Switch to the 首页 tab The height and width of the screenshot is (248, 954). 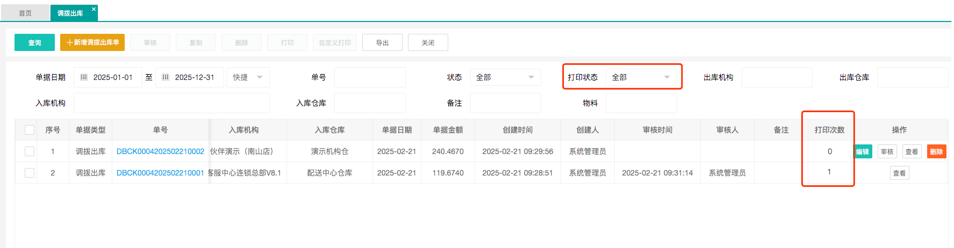pyautogui.click(x=25, y=13)
